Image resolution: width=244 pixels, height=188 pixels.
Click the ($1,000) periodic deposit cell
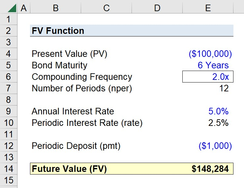point(215,146)
